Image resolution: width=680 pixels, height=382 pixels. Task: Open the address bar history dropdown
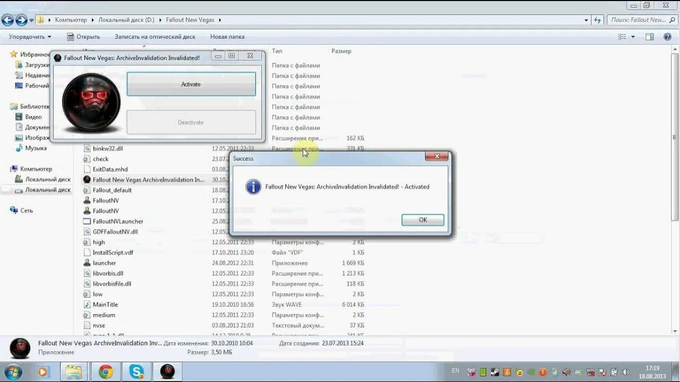pos(586,20)
